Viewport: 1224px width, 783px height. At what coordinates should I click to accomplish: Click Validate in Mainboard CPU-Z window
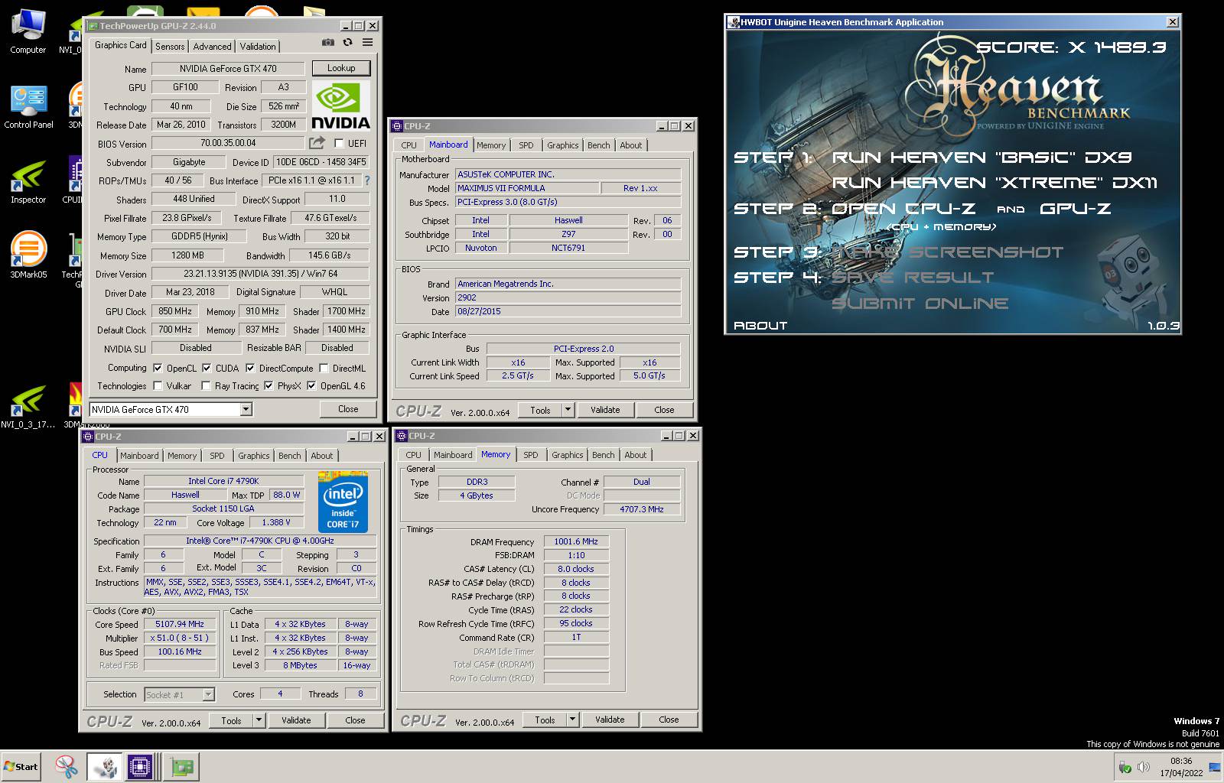click(605, 410)
